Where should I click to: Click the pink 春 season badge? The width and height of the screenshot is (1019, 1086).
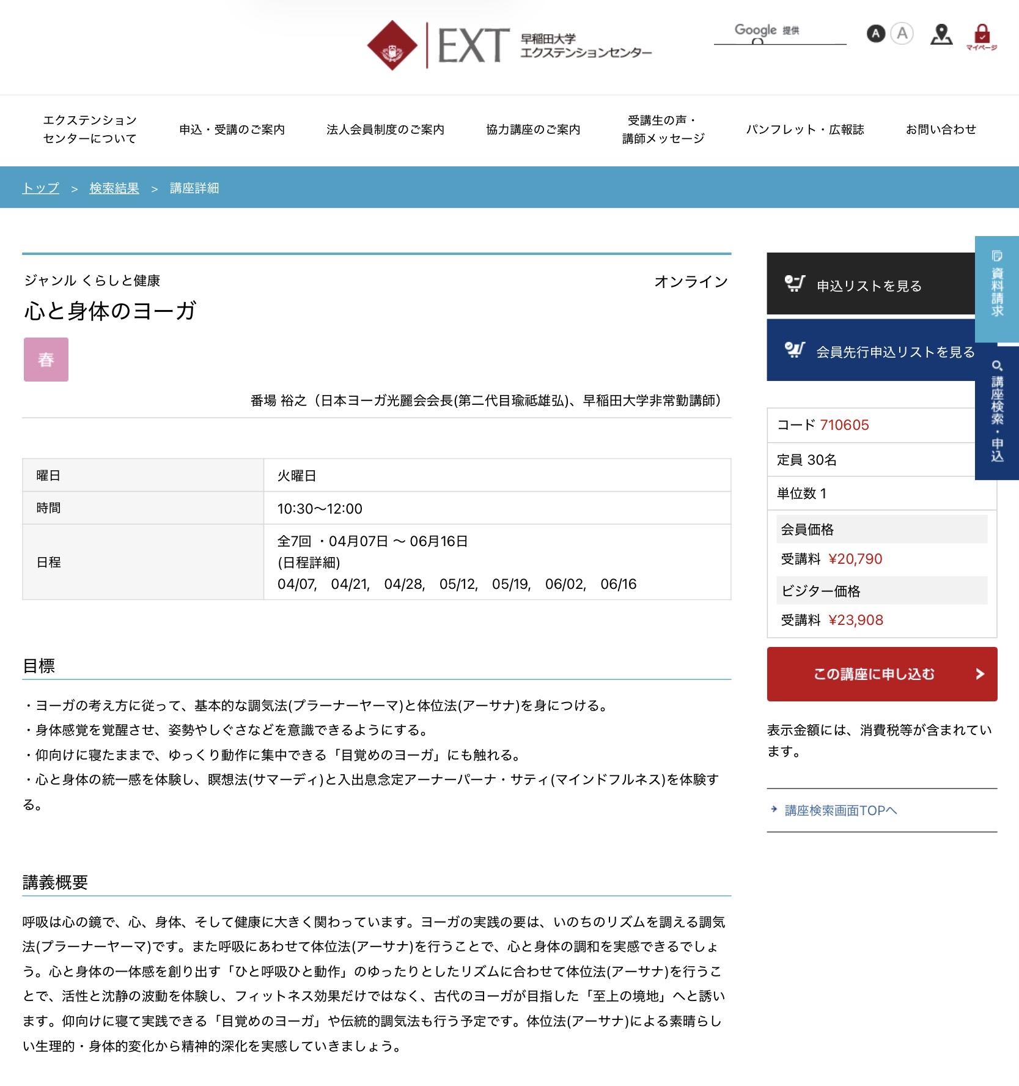(x=46, y=360)
